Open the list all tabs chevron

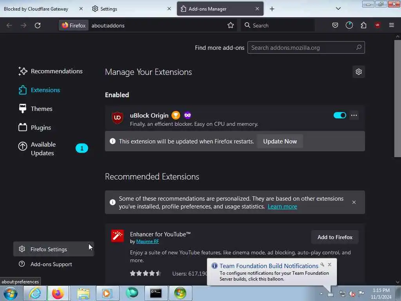(x=338, y=9)
